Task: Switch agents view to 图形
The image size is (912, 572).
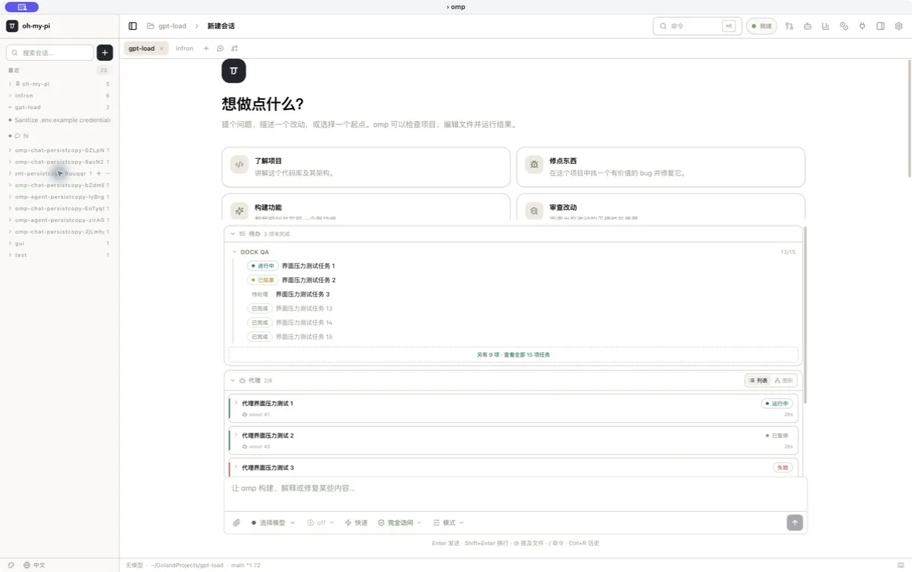Action: (x=784, y=381)
